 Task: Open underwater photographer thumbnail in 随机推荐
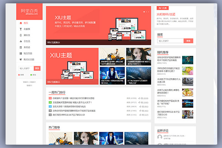188,60
